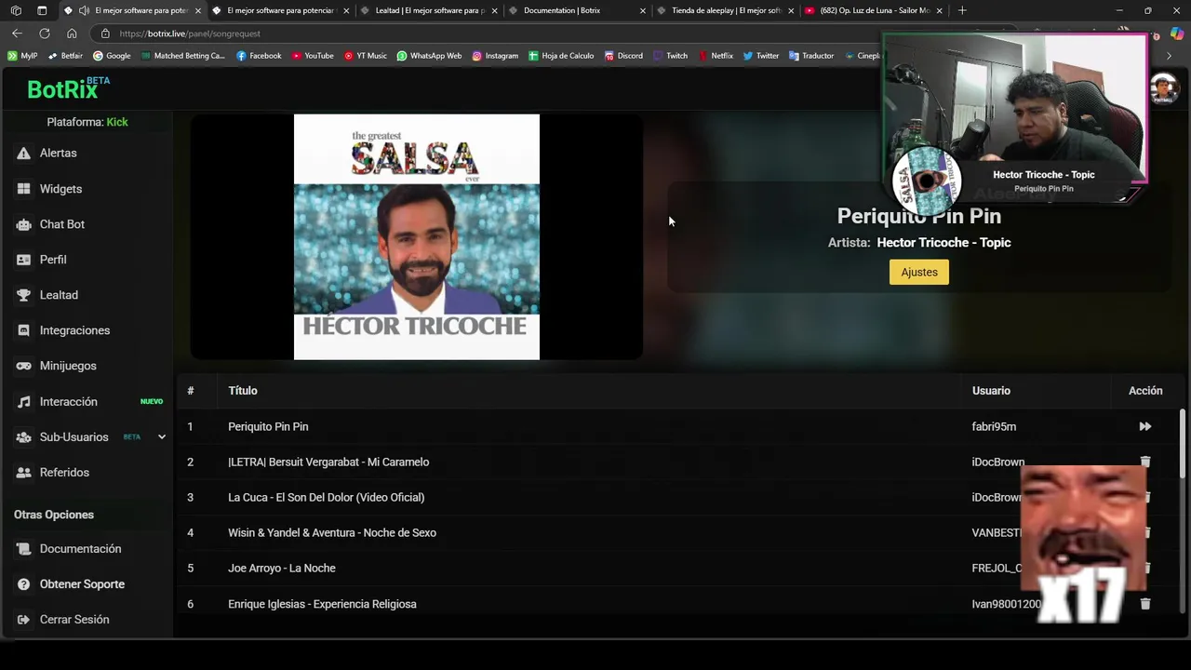Viewport: 1191px width, 670px height.
Task: Mute the tab using speaker icon
Action: click(x=85, y=10)
